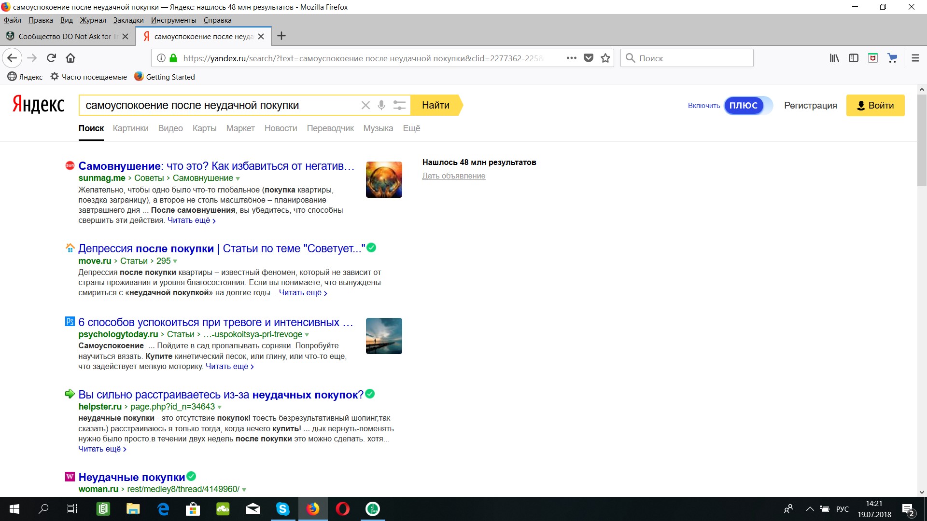Screen dimensions: 927x521
Task: Open Microsoft Edge from taskbar
Action: [163, 509]
